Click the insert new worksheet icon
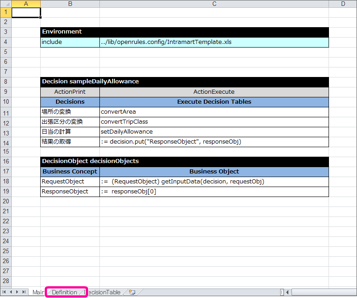357x298 pixels. coord(132,292)
